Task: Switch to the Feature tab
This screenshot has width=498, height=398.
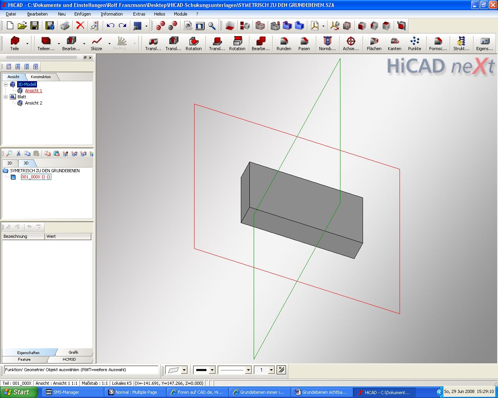Action: click(x=24, y=360)
